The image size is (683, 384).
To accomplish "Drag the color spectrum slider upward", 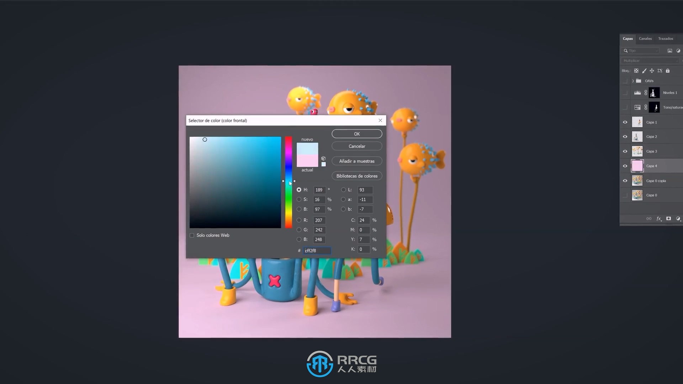I will coord(288,181).
